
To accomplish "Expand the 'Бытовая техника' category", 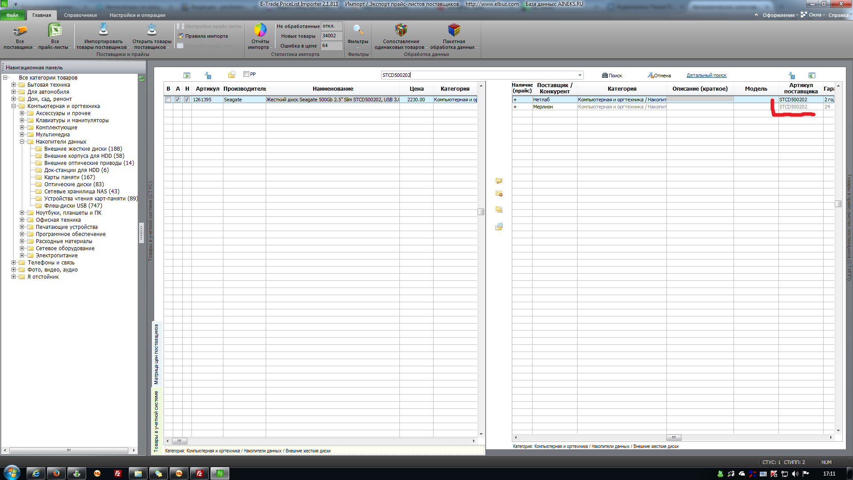I will (x=13, y=85).
